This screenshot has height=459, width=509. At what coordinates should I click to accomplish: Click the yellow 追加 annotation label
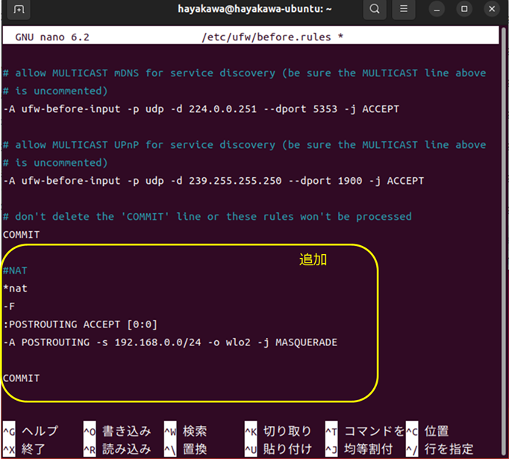[313, 259]
